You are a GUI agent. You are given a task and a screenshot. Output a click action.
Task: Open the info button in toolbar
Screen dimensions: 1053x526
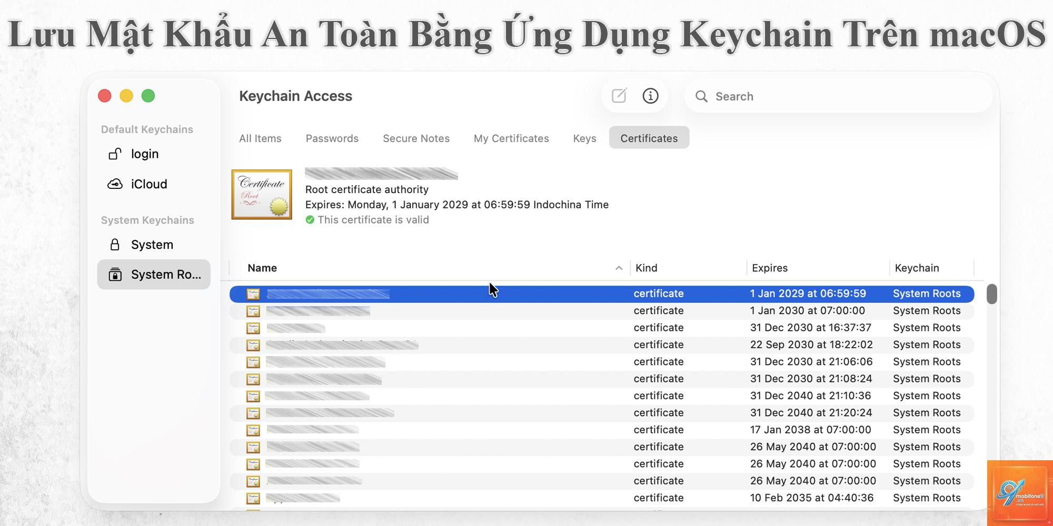[650, 96]
